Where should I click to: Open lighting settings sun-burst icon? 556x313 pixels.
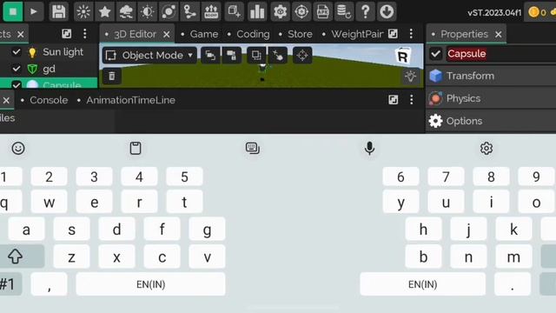(x=83, y=11)
